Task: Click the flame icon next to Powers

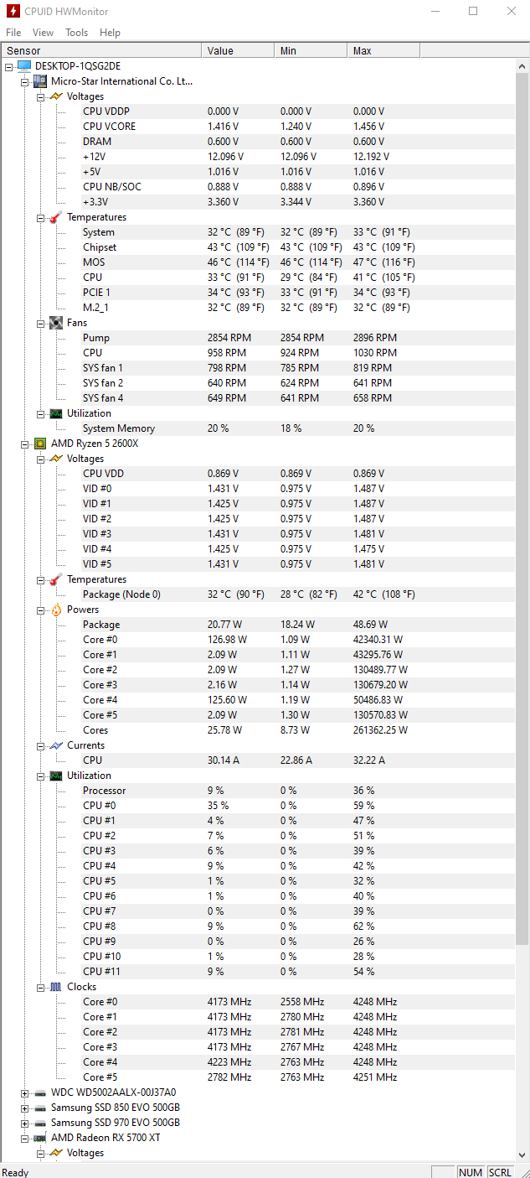Action: pos(56,610)
